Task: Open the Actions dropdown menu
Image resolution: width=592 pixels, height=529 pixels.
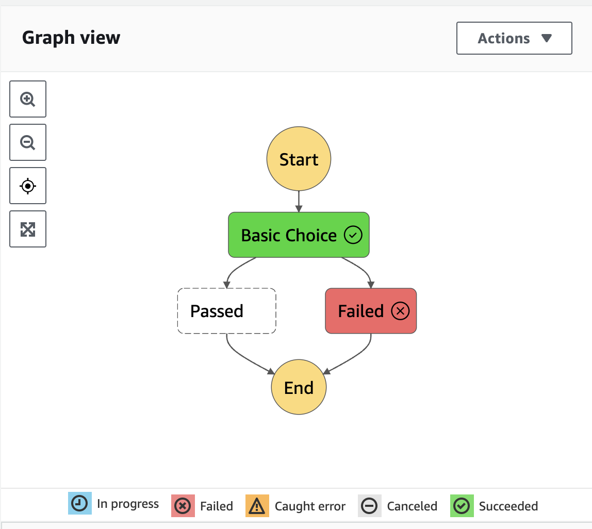Action: (514, 38)
